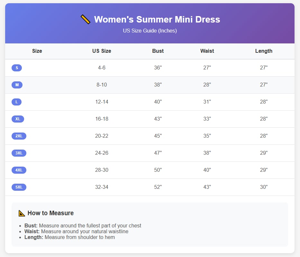Click the 33" waist value

[x=207, y=119]
